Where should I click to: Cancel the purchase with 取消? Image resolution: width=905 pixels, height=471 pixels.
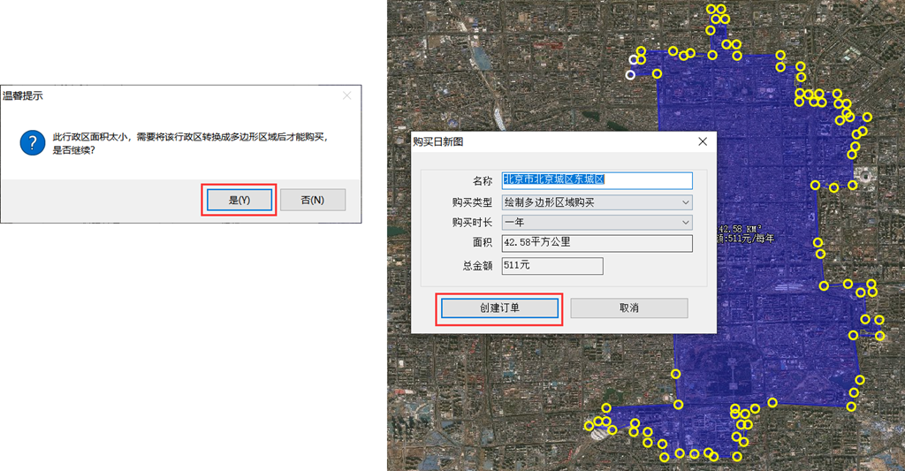tap(629, 308)
